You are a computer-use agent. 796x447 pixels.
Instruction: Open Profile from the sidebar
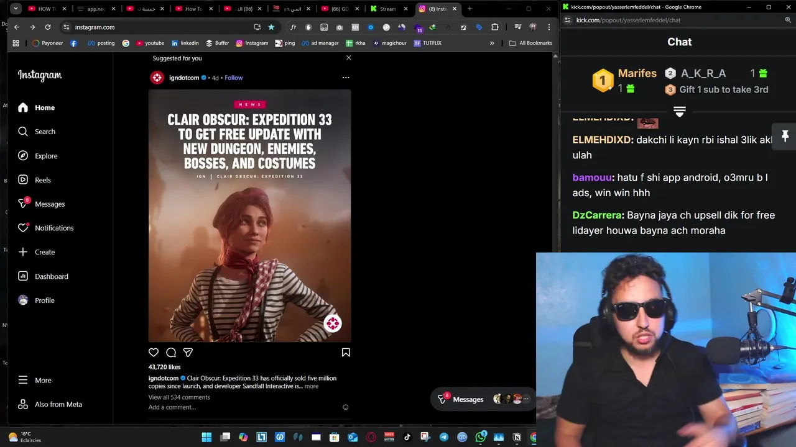coord(37,300)
